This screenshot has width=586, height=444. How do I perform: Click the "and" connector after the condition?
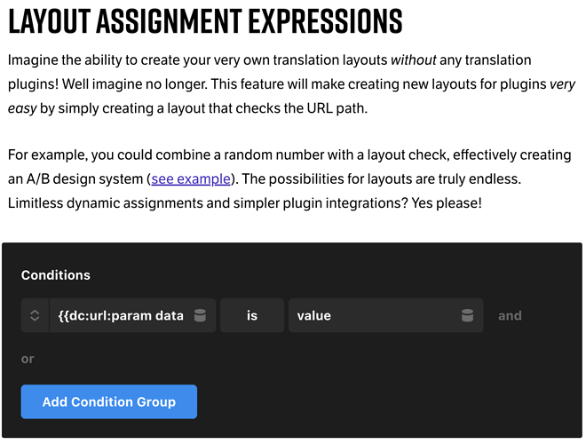510,315
